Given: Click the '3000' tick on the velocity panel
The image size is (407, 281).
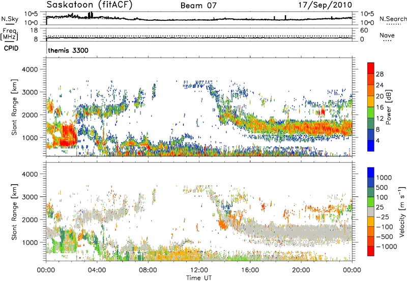Looking at the screenshot, I should coord(30,197).
